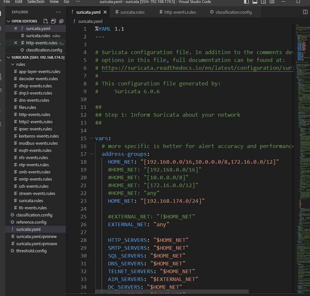Fold address-groups block at line 17
The height and width of the screenshot is (296, 310).
pyautogui.click(x=91, y=154)
